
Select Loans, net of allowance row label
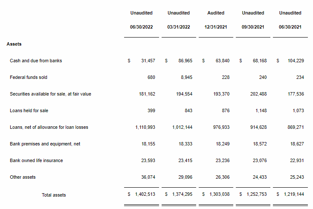pyautogui.click(x=49, y=127)
